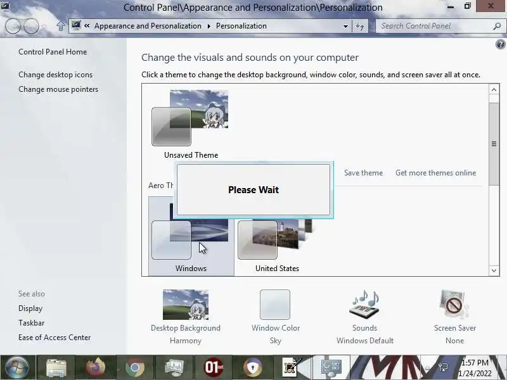Open the system monitor taskbar icon
The image size is (507, 380).
pyautogui.click(x=174, y=368)
